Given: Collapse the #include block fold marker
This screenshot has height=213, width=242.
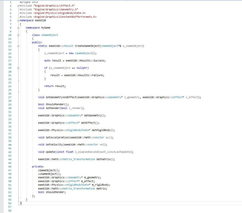Looking at the screenshot, I should (18, 6).
